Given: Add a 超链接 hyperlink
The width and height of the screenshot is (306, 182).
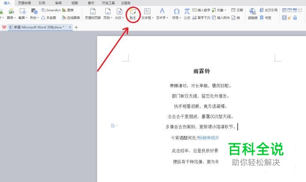Looking at the screenshot, I should [x=252, y=14].
